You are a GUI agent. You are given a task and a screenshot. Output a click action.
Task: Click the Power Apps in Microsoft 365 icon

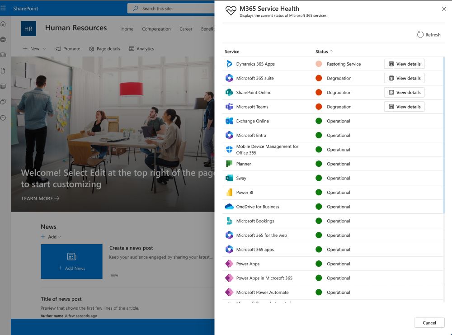pos(229,278)
